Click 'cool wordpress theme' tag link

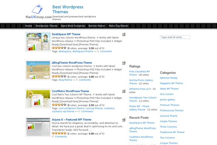pyautogui.click(x=71, y=108)
